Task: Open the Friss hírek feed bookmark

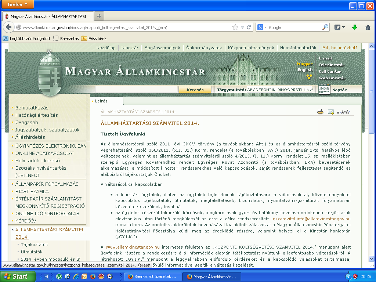Action: 94,38
